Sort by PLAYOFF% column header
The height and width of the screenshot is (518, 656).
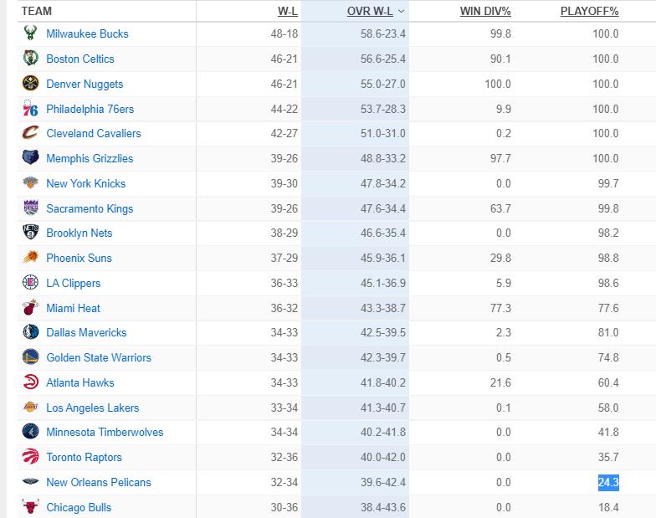pos(589,12)
